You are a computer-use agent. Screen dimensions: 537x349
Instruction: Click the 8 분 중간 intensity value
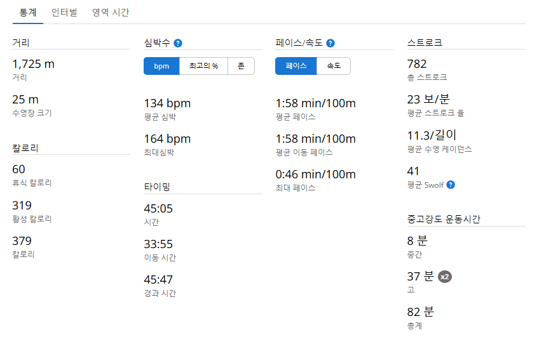coord(417,241)
